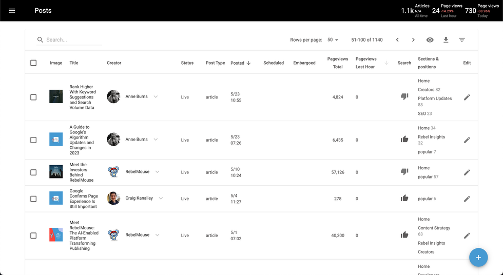The height and width of the screenshot is (275, 503).
Task: Tick the checkbox for Meet RebelMouse AI-Enabled post
Action: [33, 235]
